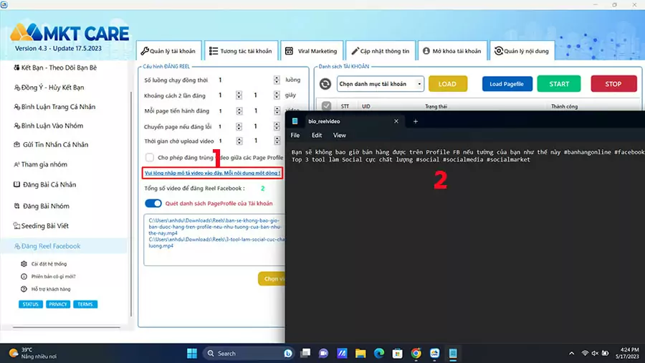Select Đăng Bài Nhóm item
The height and width of the screenshot is (363, 645).
click(42, 206)
